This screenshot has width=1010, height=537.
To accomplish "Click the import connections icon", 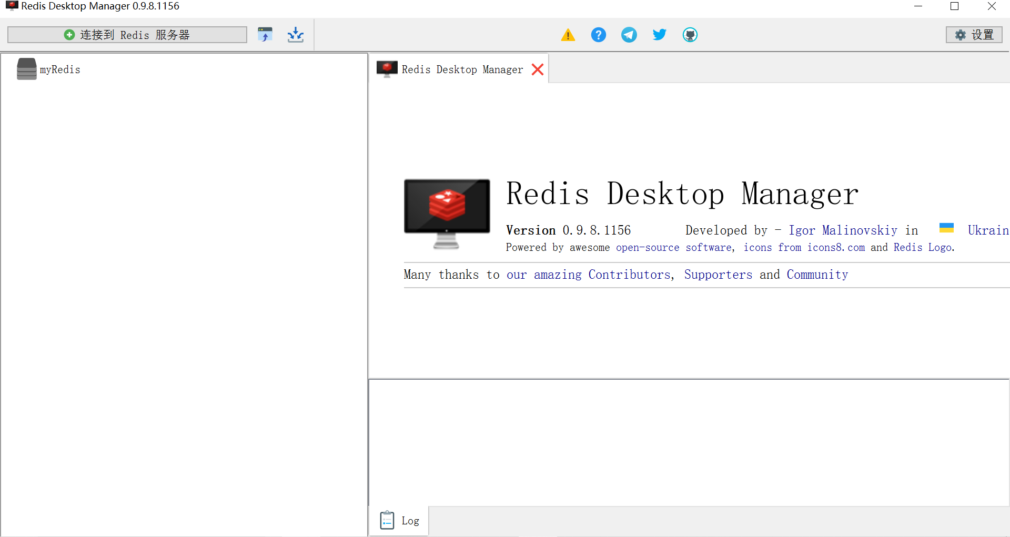I will [265, 35].
